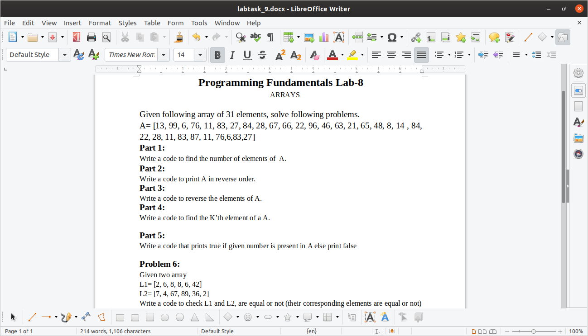This screenshot has width=588, height=336.
Task: Toggle bold formatting off
Action: click(x=217, y=55)
